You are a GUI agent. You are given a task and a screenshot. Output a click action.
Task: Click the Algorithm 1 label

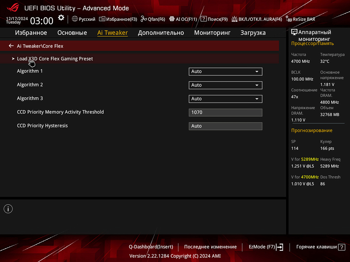pos(30,71)
